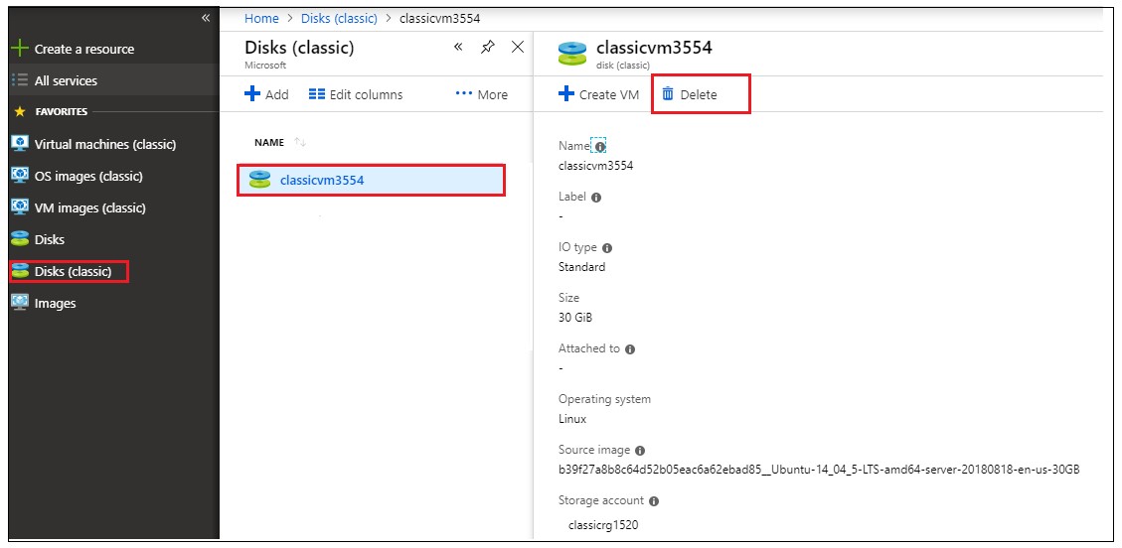This screenshot has width=1122, height=548.
Task: Open OS images (classic) label
Action: click(88, 176)
